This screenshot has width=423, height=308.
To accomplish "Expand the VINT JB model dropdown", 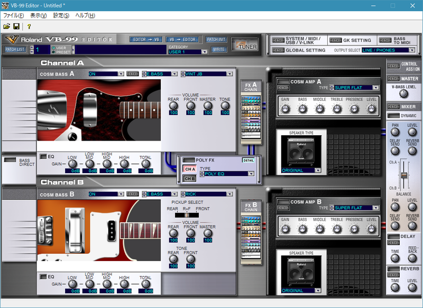I will [229, 74].
